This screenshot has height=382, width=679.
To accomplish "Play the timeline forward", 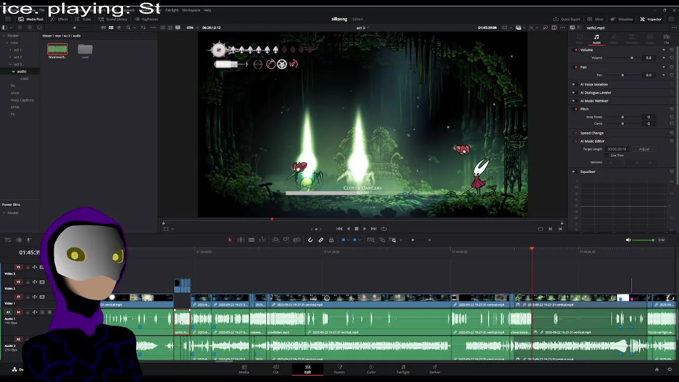I will click(x=364, y=229).
